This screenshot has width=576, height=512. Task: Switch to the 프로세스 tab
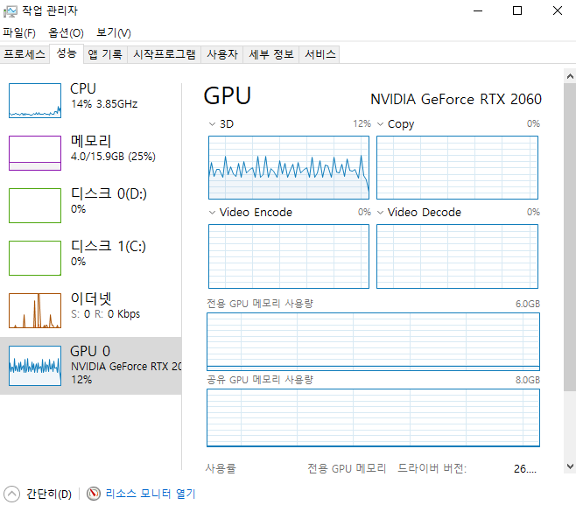25,54
